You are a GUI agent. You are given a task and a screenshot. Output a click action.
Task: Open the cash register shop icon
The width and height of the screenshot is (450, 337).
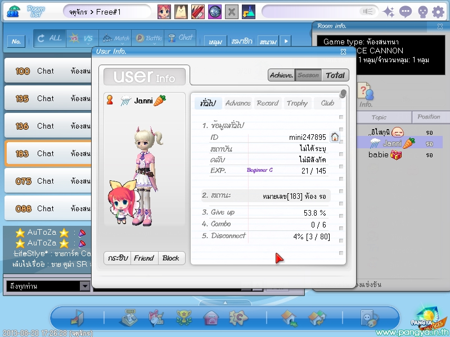click(128, 318)
